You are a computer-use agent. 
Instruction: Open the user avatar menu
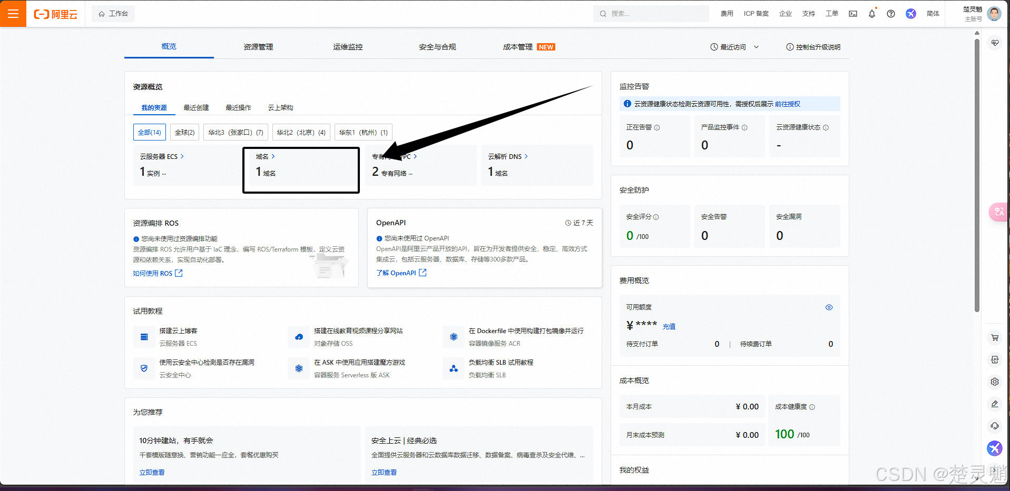tap(994, 14)
